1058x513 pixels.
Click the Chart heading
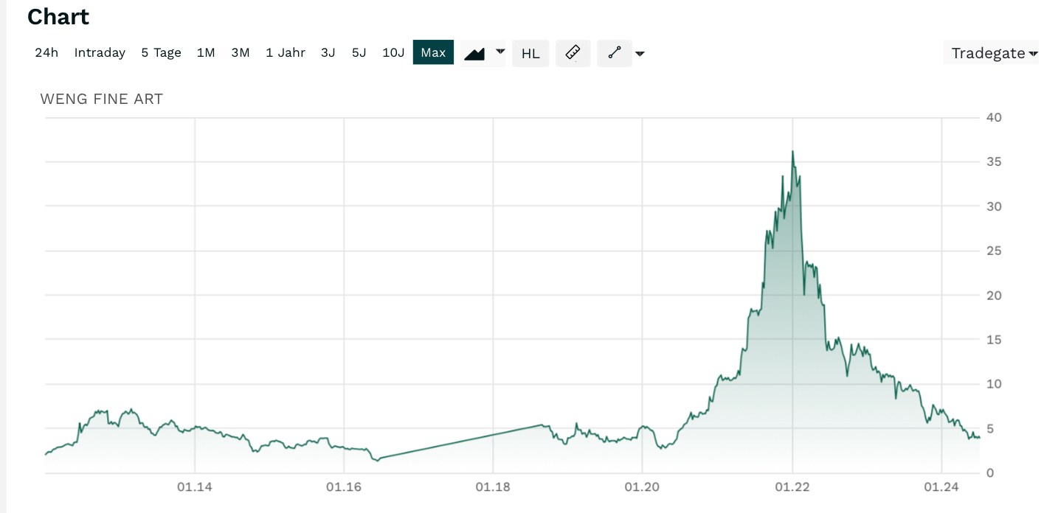(58, 16)
